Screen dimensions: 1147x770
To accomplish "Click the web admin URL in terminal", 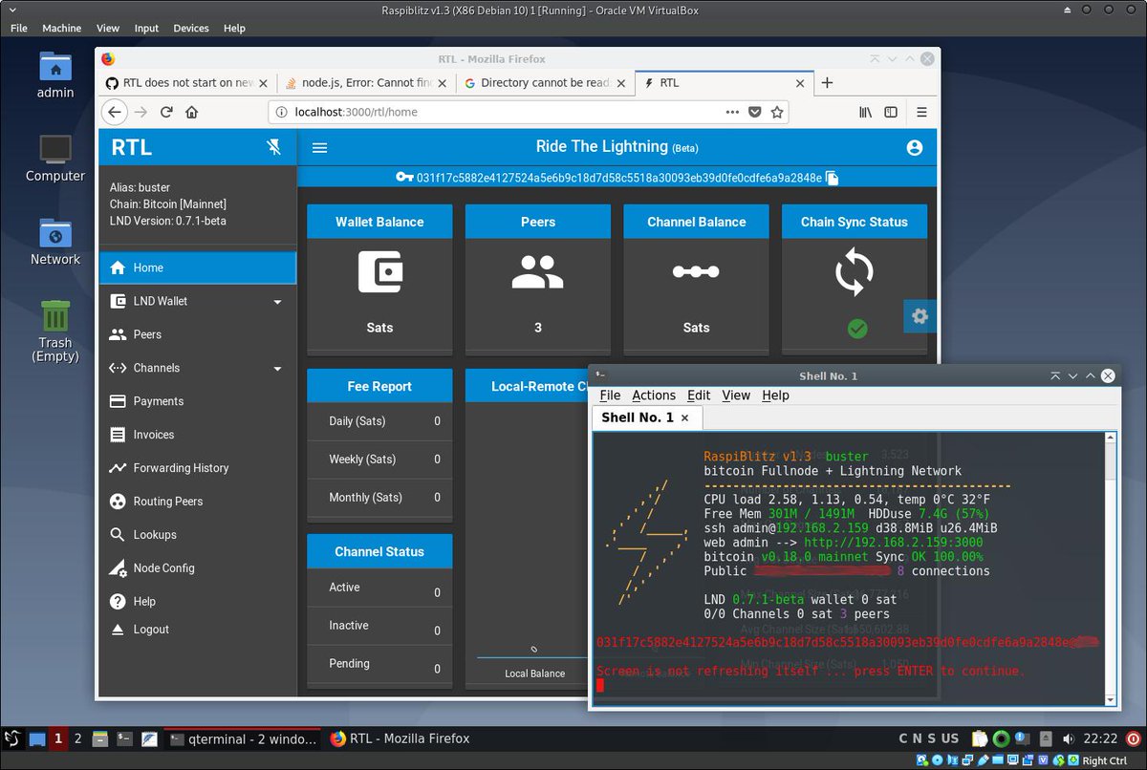I will 894,542.
